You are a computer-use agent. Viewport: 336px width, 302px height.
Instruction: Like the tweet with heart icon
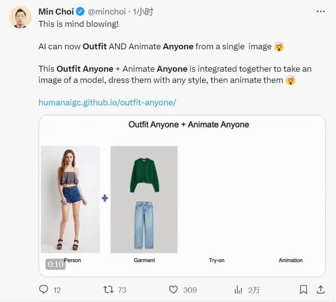tap(173, 290)
